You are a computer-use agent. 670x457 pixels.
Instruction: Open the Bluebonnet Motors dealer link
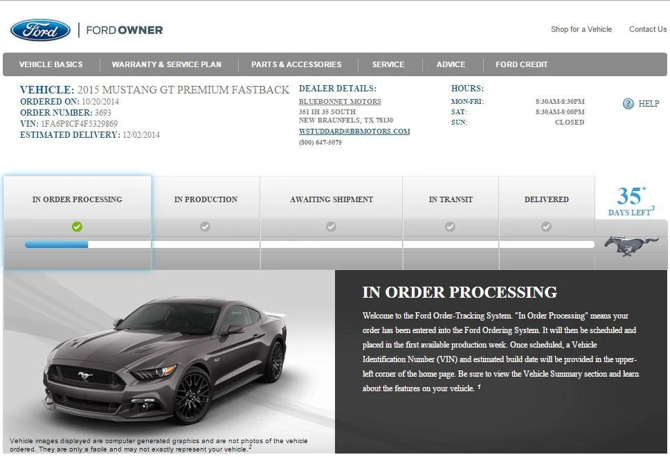pos(340,101)
